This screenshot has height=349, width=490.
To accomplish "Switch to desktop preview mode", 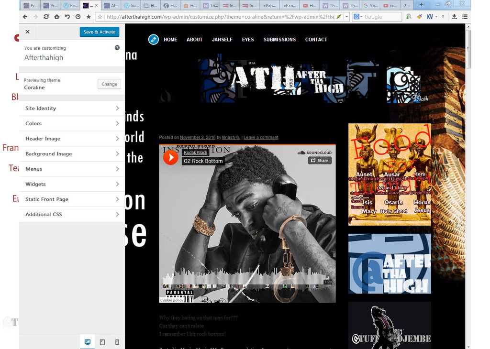I will (x=88, y=342).
